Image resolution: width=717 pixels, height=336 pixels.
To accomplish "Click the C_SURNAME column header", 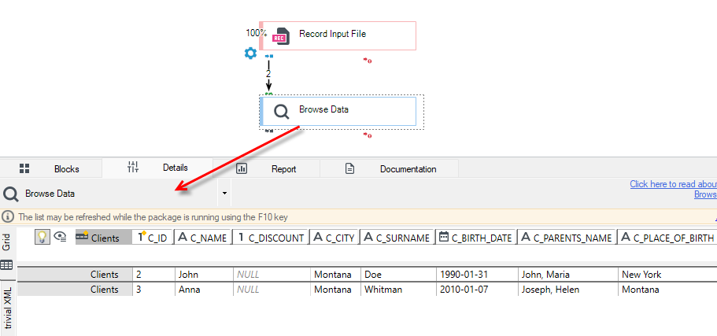I will (397, 238).
